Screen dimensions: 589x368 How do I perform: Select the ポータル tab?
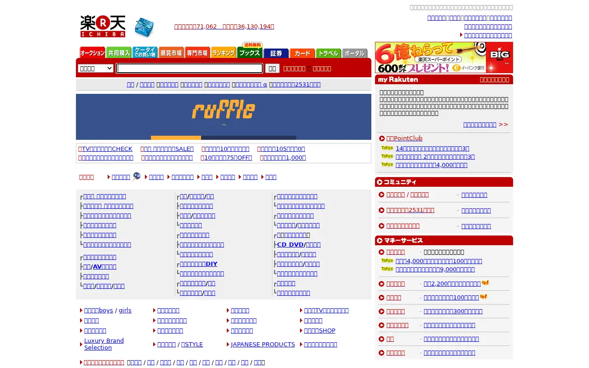(355, 53)
